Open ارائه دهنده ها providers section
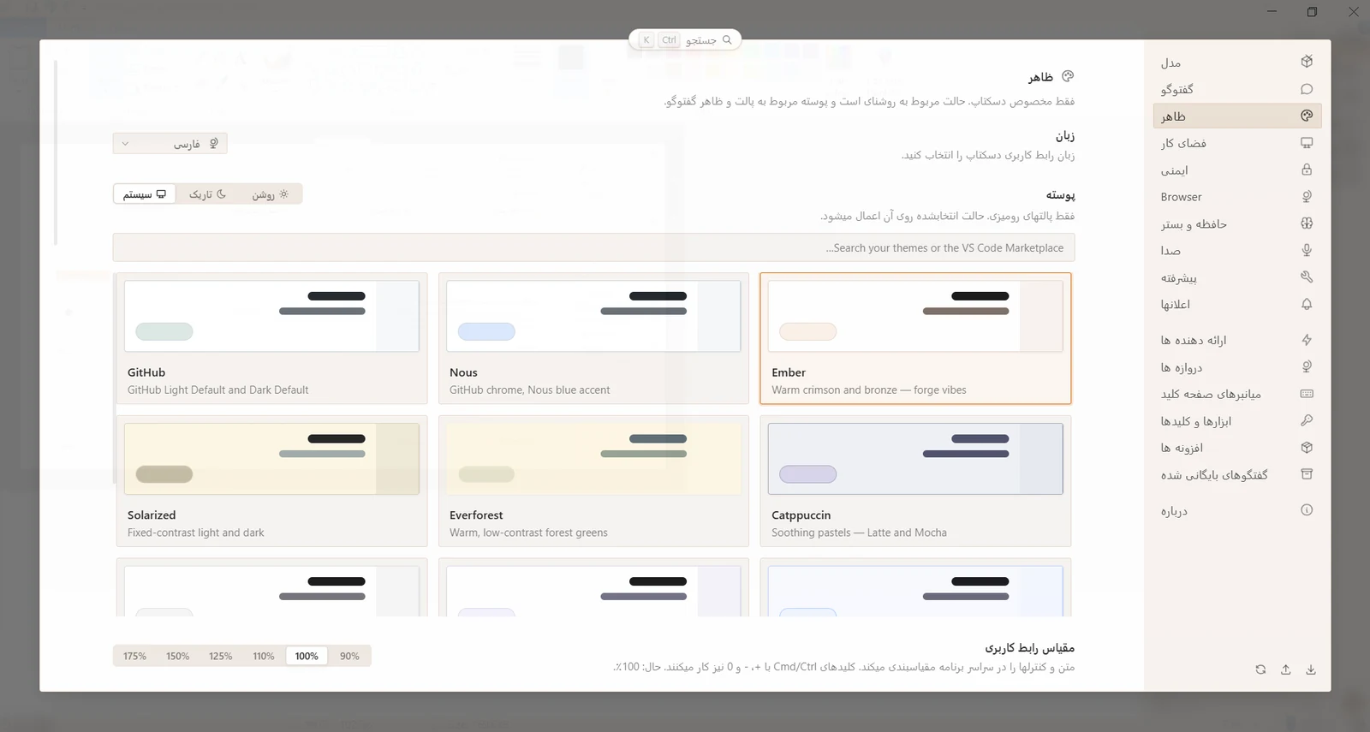The height and width of the screenshot is (732, 1370). pyautogui.click(x=1237, y=340)
